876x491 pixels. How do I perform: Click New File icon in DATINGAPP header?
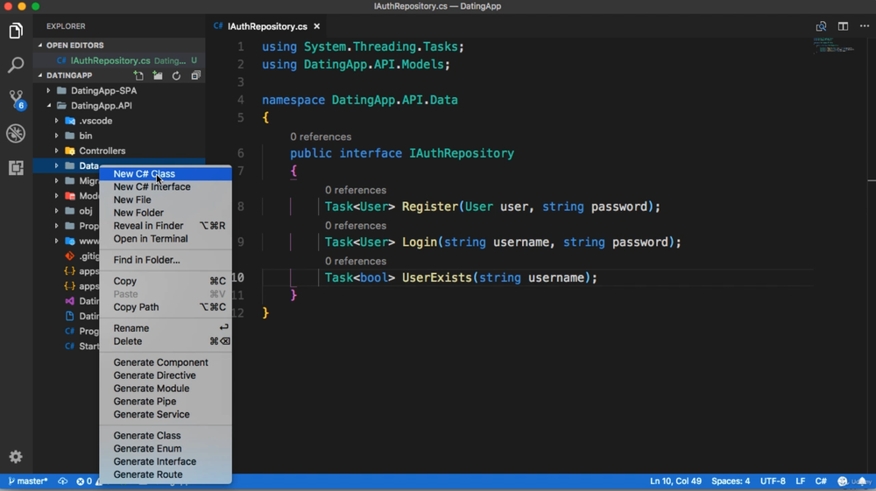(138, 75)
